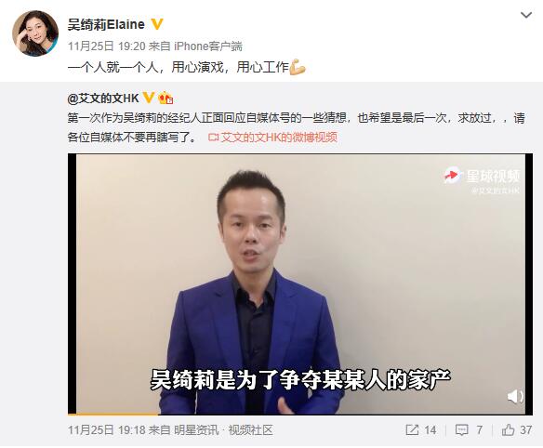
Task: Click the iPhone客户端 source link
Action: pos(207,46)
